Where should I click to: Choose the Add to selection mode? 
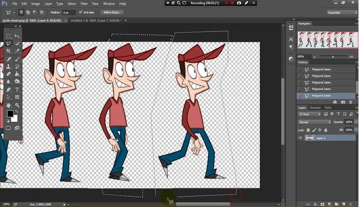point(28,12)
